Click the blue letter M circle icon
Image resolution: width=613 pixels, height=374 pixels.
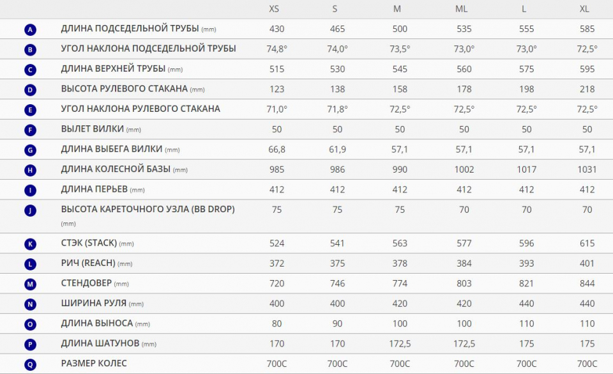[31, 284]
